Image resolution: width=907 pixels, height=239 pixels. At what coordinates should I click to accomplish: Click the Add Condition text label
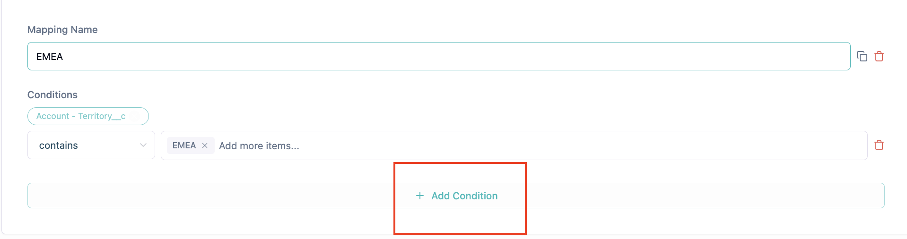464,196
